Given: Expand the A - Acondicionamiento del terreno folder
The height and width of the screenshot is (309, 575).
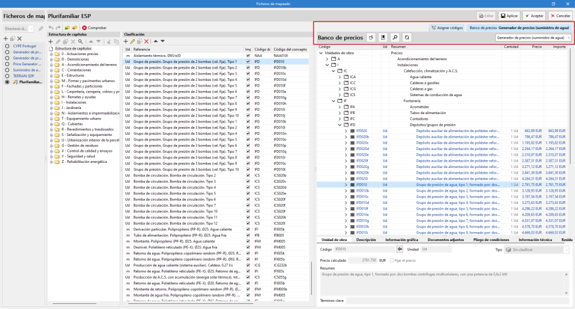Looking at the screenshot, I should (x=52, y=65).
